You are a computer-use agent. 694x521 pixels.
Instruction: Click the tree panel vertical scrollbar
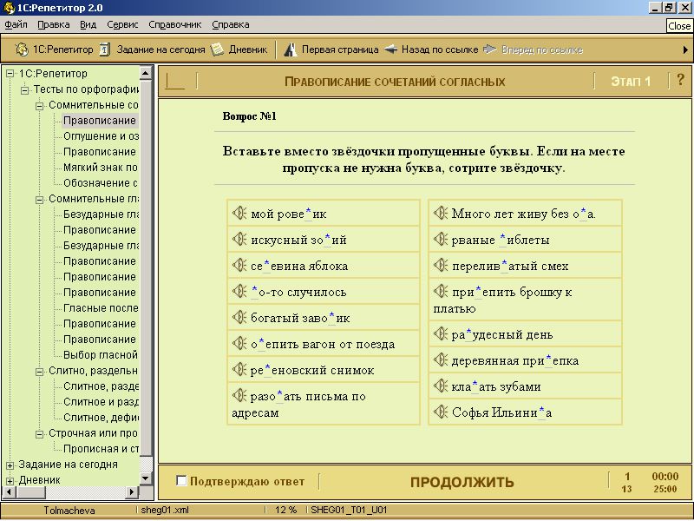click(147, 260)
